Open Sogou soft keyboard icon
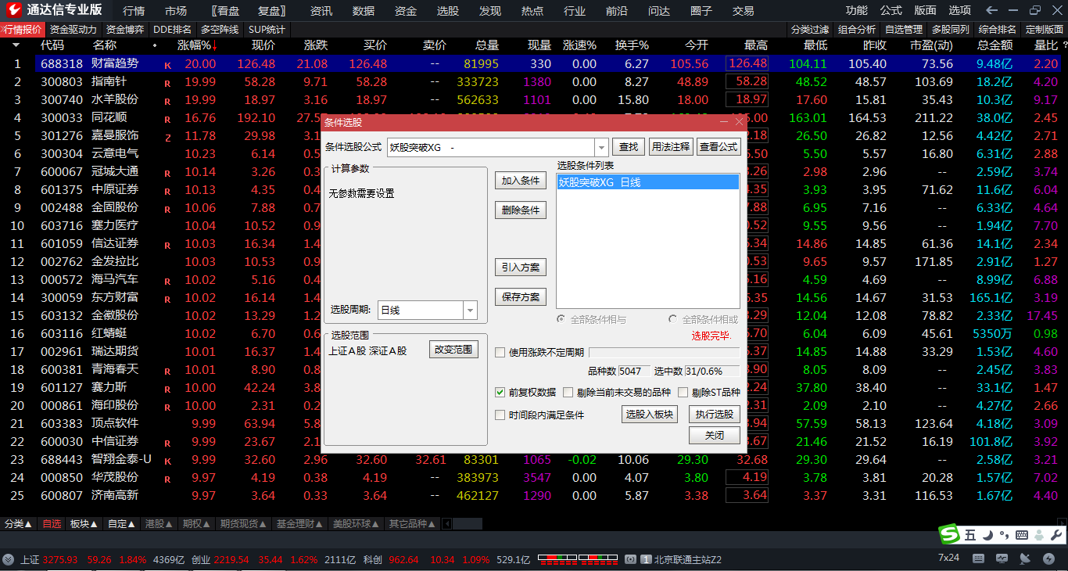1068x571 pixels. tap(1021, 535)
